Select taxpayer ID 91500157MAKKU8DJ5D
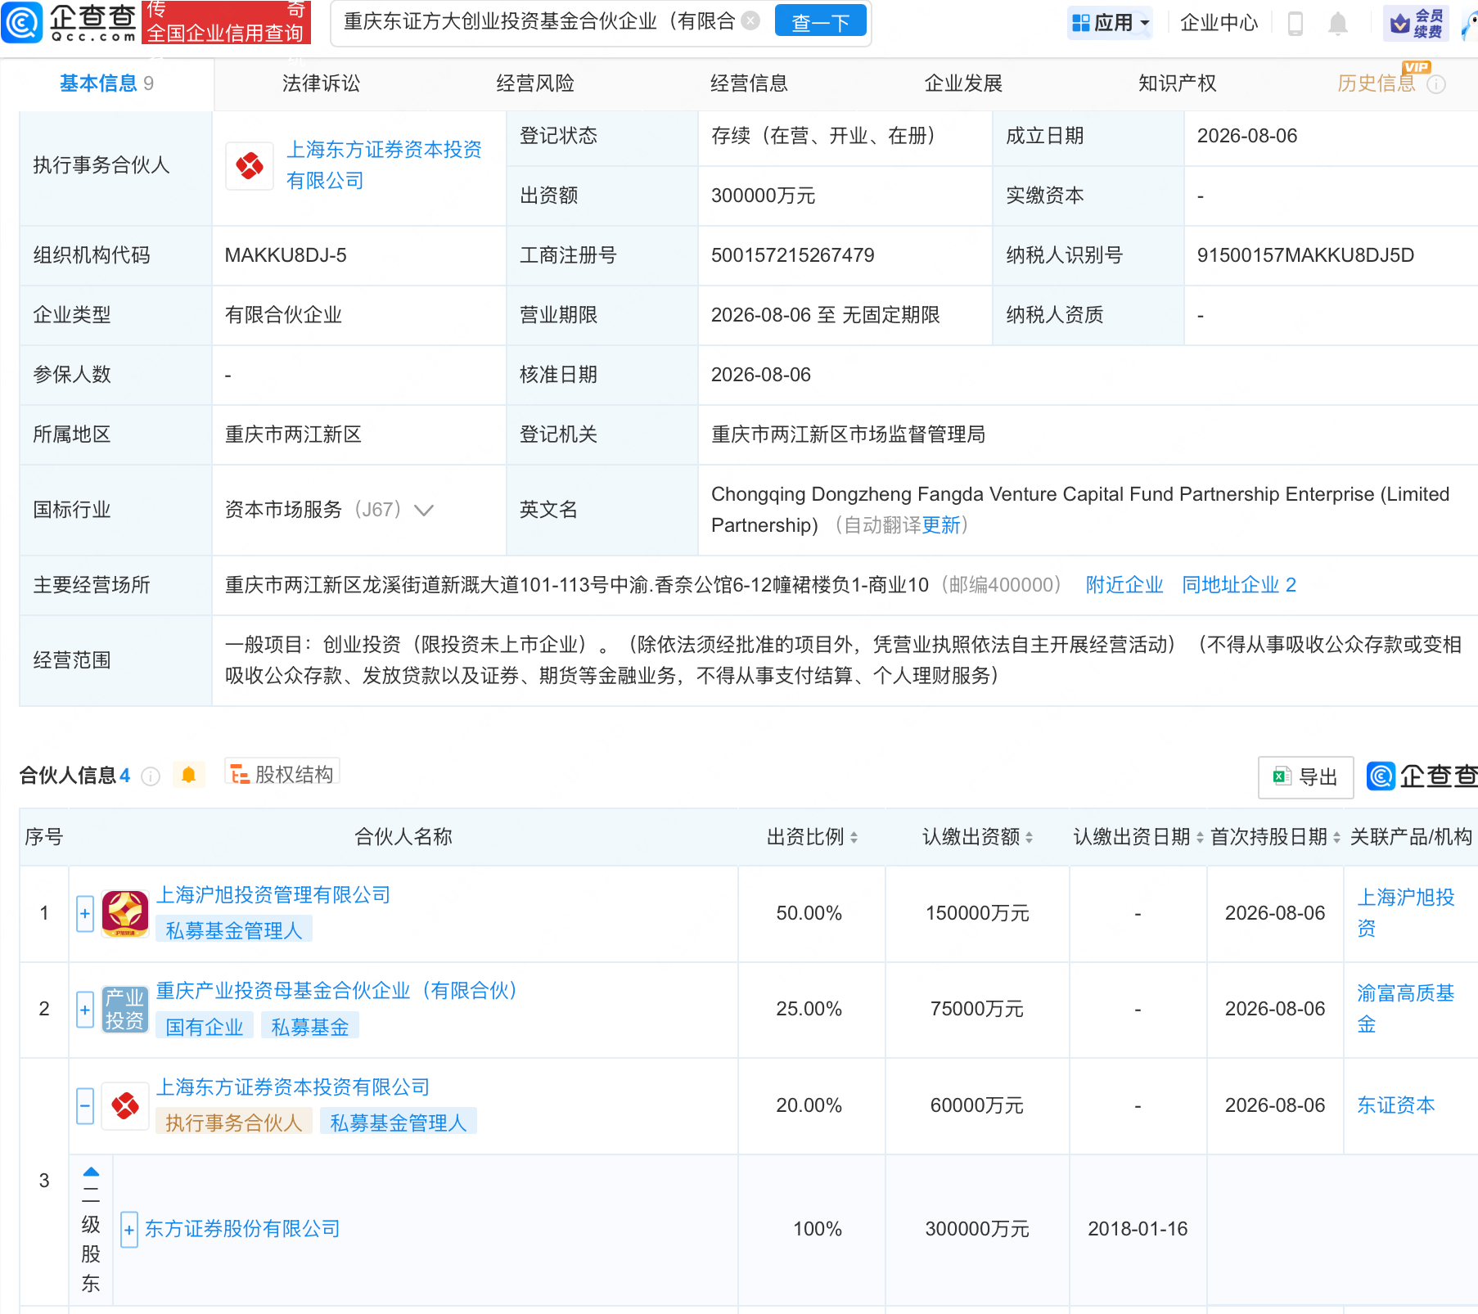1478x1314 pixels. click(x=1305, y=255)
